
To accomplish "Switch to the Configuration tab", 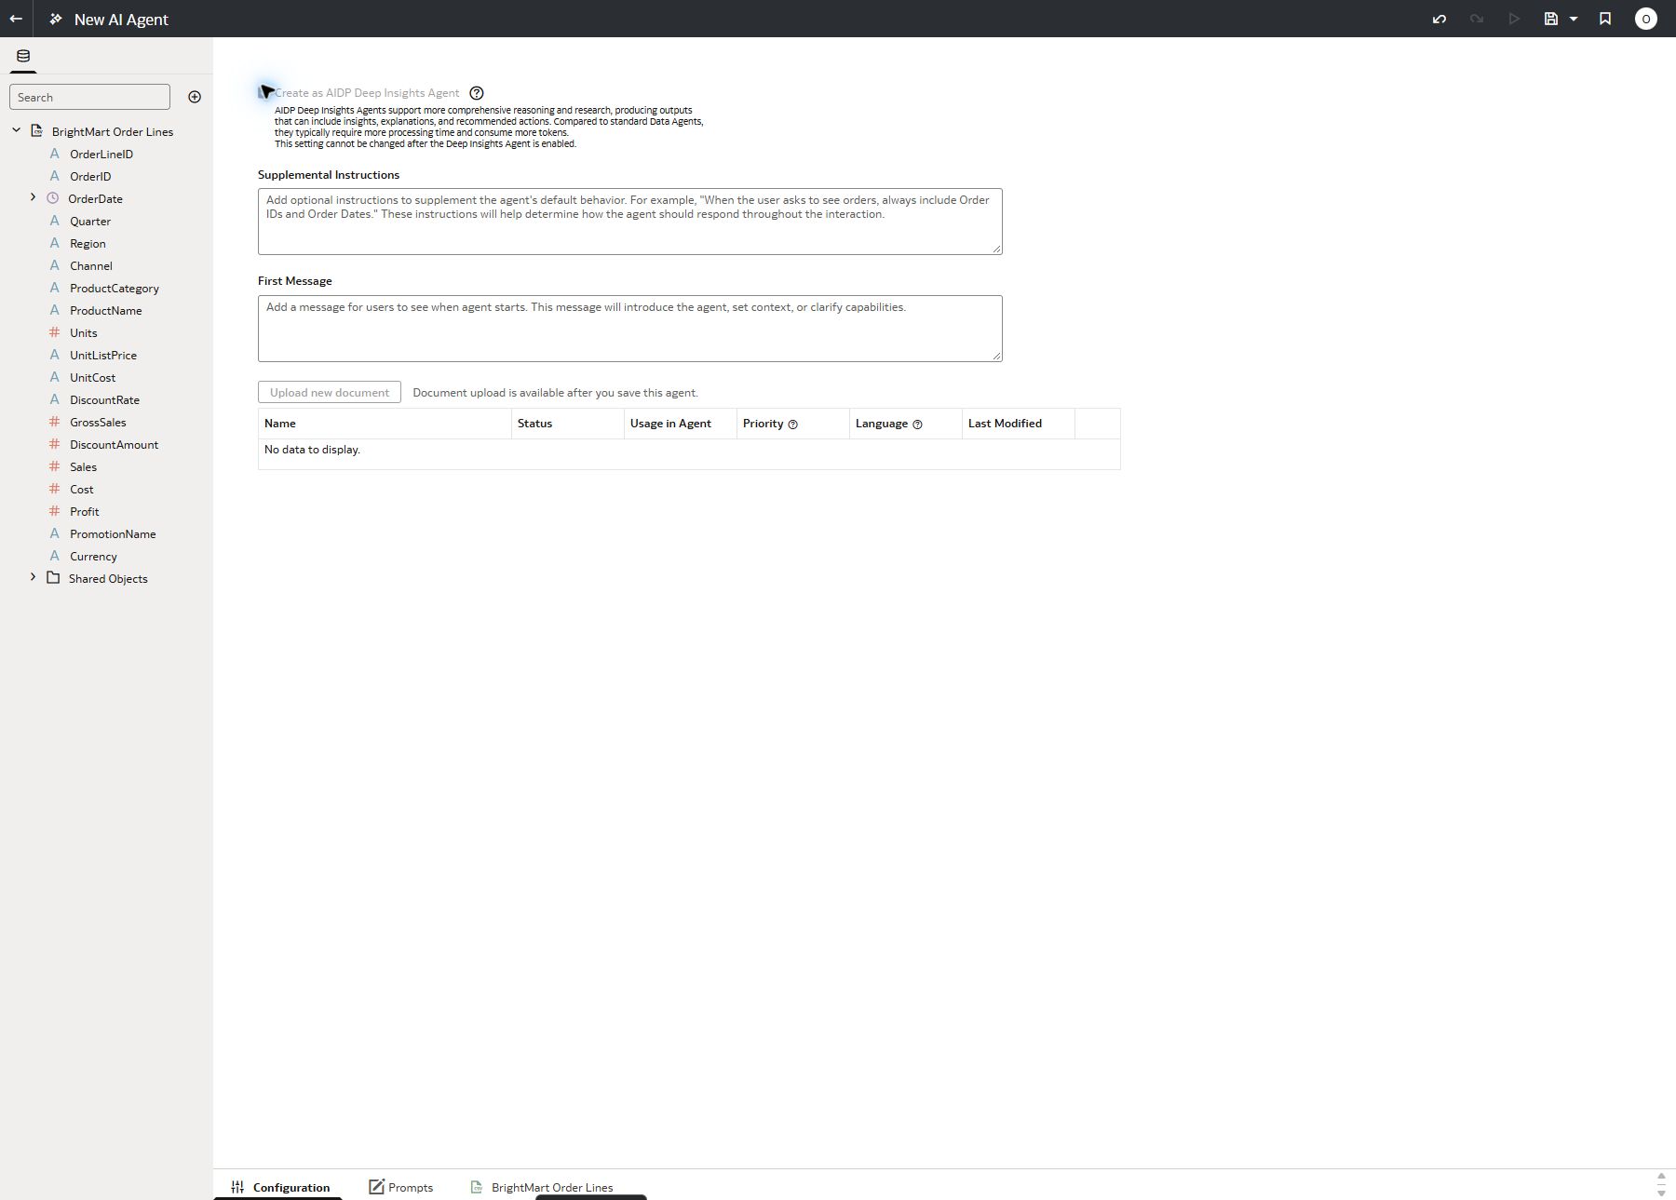I will tap(279, 1187).
